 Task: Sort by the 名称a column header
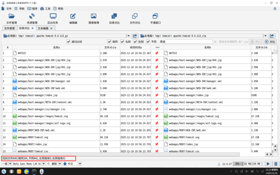(56, 47)
